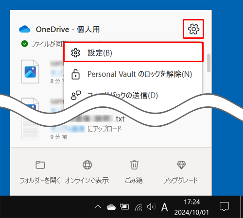Click the green sync status checkmark

(25, 44)
